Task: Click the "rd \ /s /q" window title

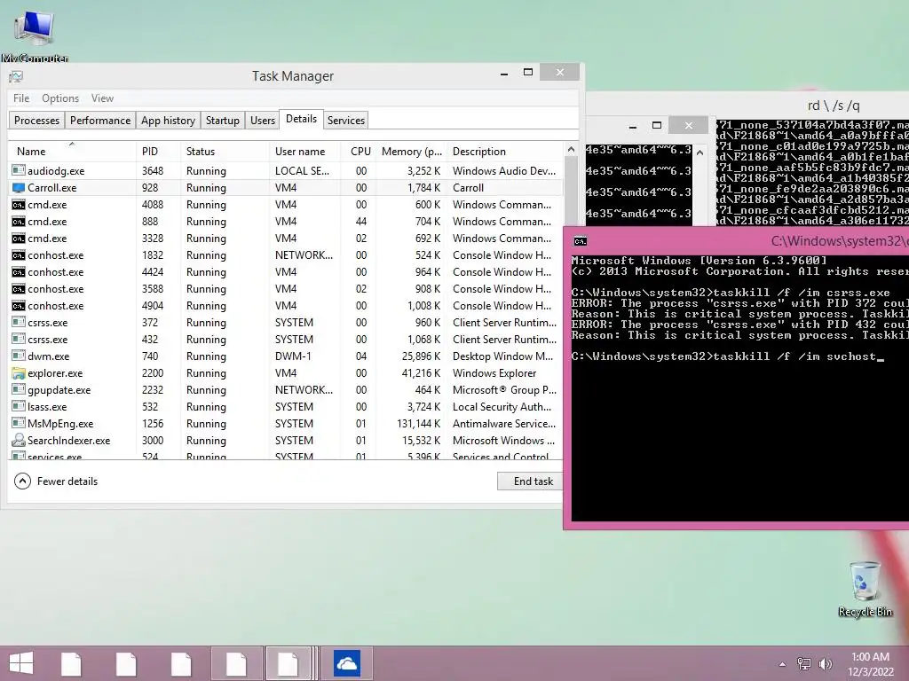Action: [x=834, y=106]
